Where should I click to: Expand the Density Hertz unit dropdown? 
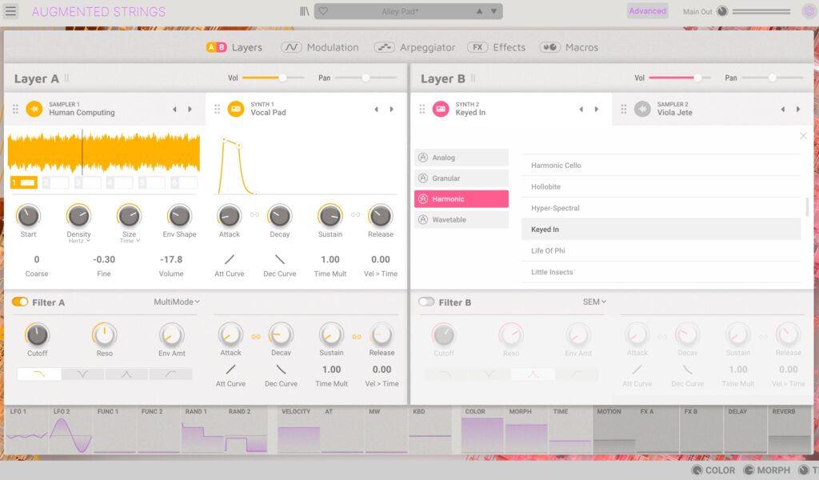pos(79,241)
